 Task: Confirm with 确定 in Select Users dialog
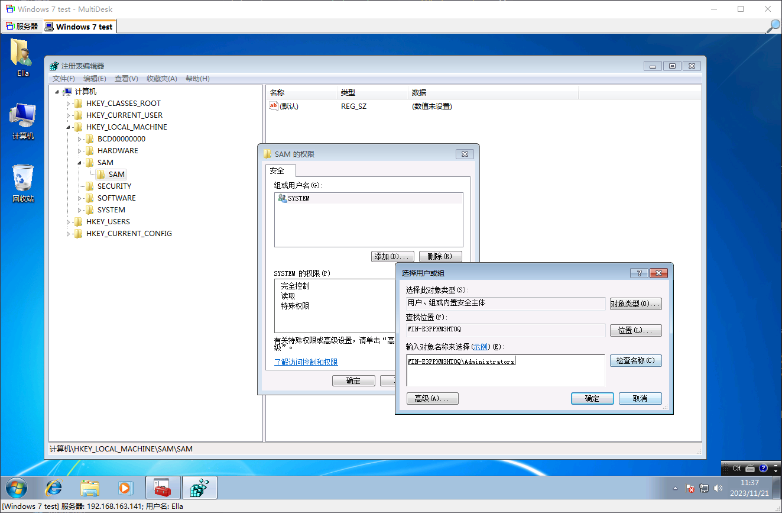[x=592, y=399]
